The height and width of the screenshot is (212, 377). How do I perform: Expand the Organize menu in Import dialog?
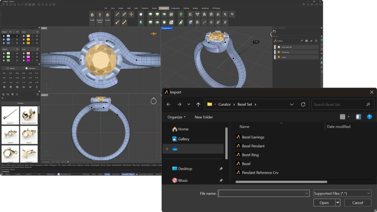pyautogui.click(x=176, y=117)
